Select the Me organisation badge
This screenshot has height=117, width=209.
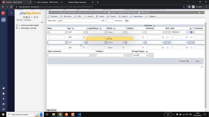point(4,20)
